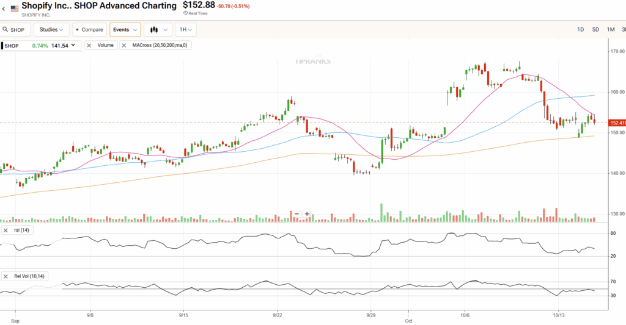Expand the Events dropdown
This screenshot has width=626, height=325.
coord(125,29)
